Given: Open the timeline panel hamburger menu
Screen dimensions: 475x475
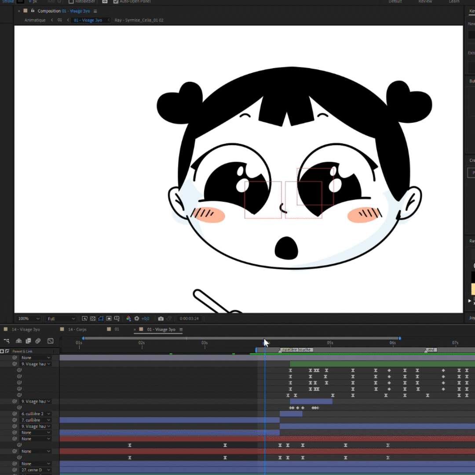Looking at the screenshot, I should (181, 329).
